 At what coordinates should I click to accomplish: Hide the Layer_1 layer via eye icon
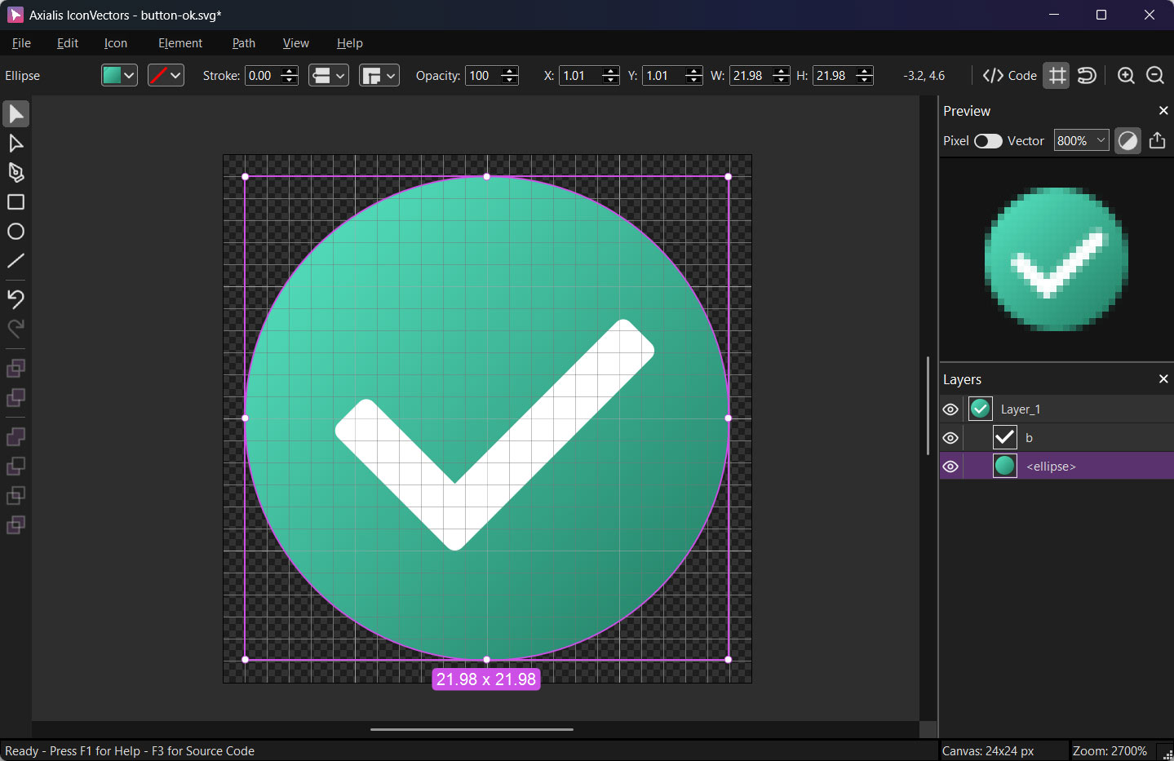(x=950, y=409)
